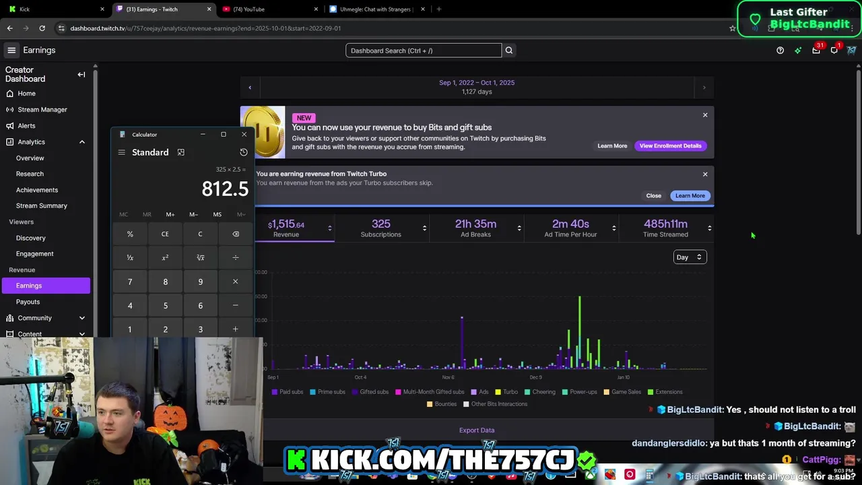Toggle Multi-Month Gifted subs legend item
Screen dimensions: 862x485
coord(430,392)
